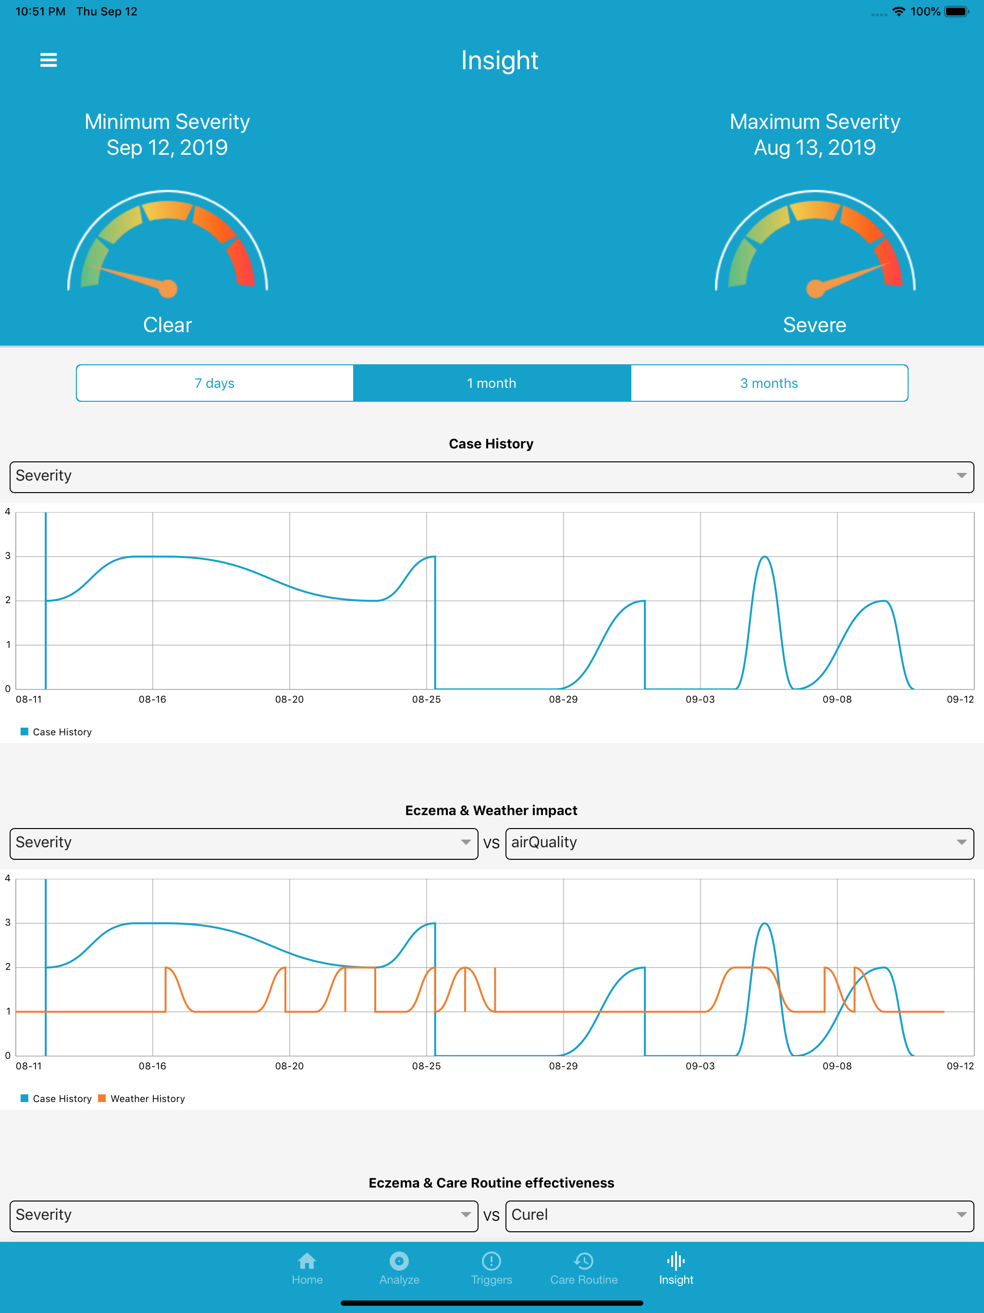
Task: Tap the Minimum Severity gauge
Action: click(167, 243)
